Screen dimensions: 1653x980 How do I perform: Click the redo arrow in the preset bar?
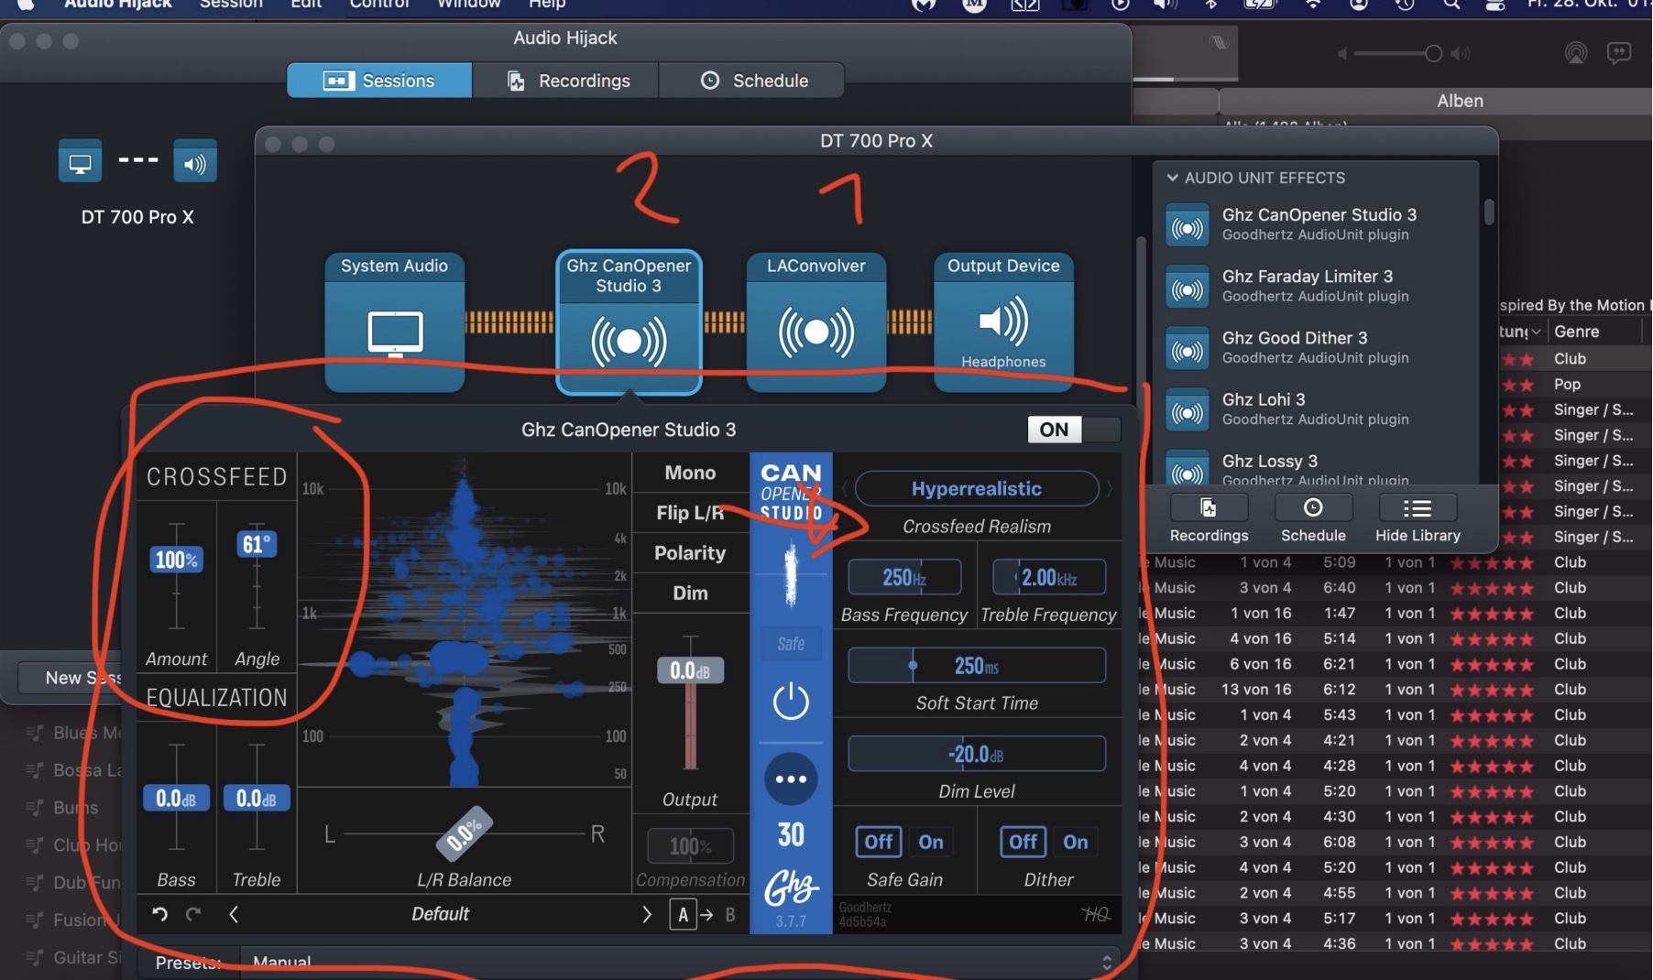pyautogui.click(x=193, y=914)
